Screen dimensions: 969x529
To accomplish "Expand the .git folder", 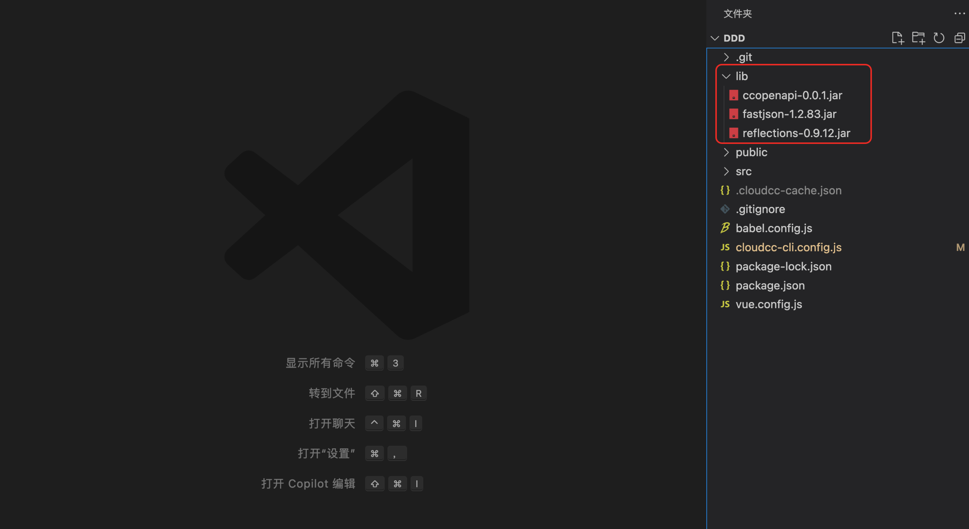I will [726, 57].
